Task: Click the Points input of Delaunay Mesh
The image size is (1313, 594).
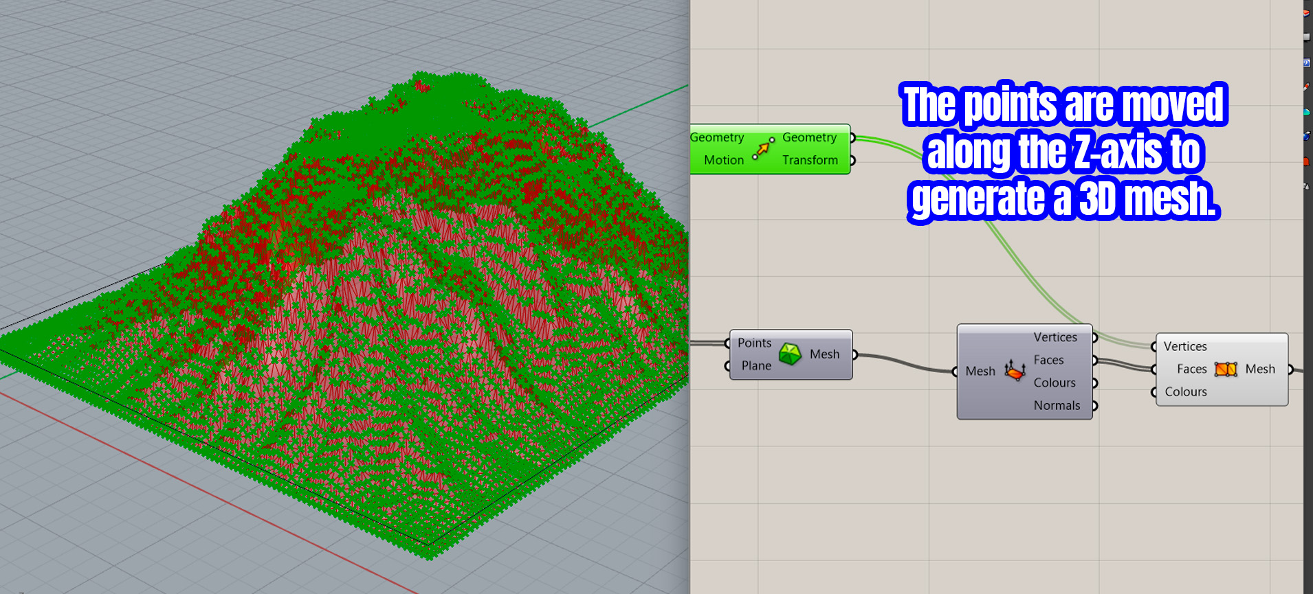Action: 754,343
